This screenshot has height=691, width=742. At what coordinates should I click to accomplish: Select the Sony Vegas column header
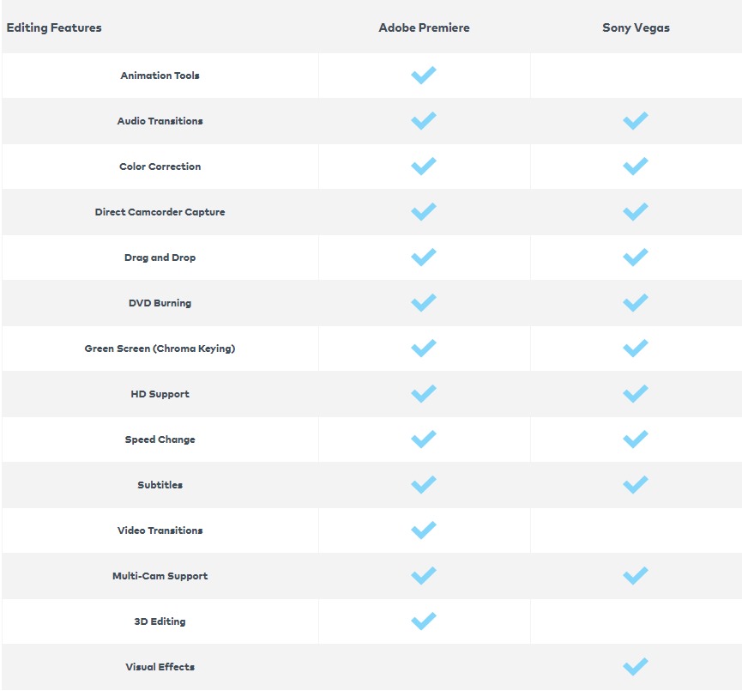coord(636,28)
